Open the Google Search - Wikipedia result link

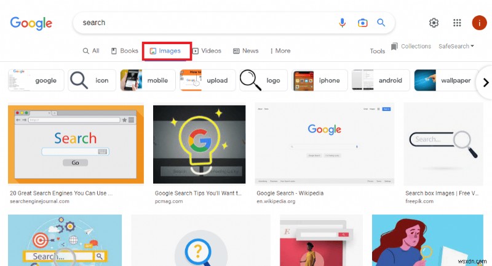tap(290, 193)
